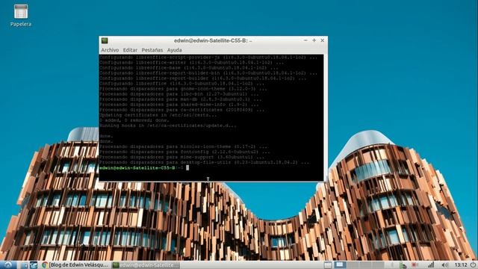Maximize the terminal window with the plus button
The width and height of the screenshot is (478, 269).
click(x=314, y=40)
